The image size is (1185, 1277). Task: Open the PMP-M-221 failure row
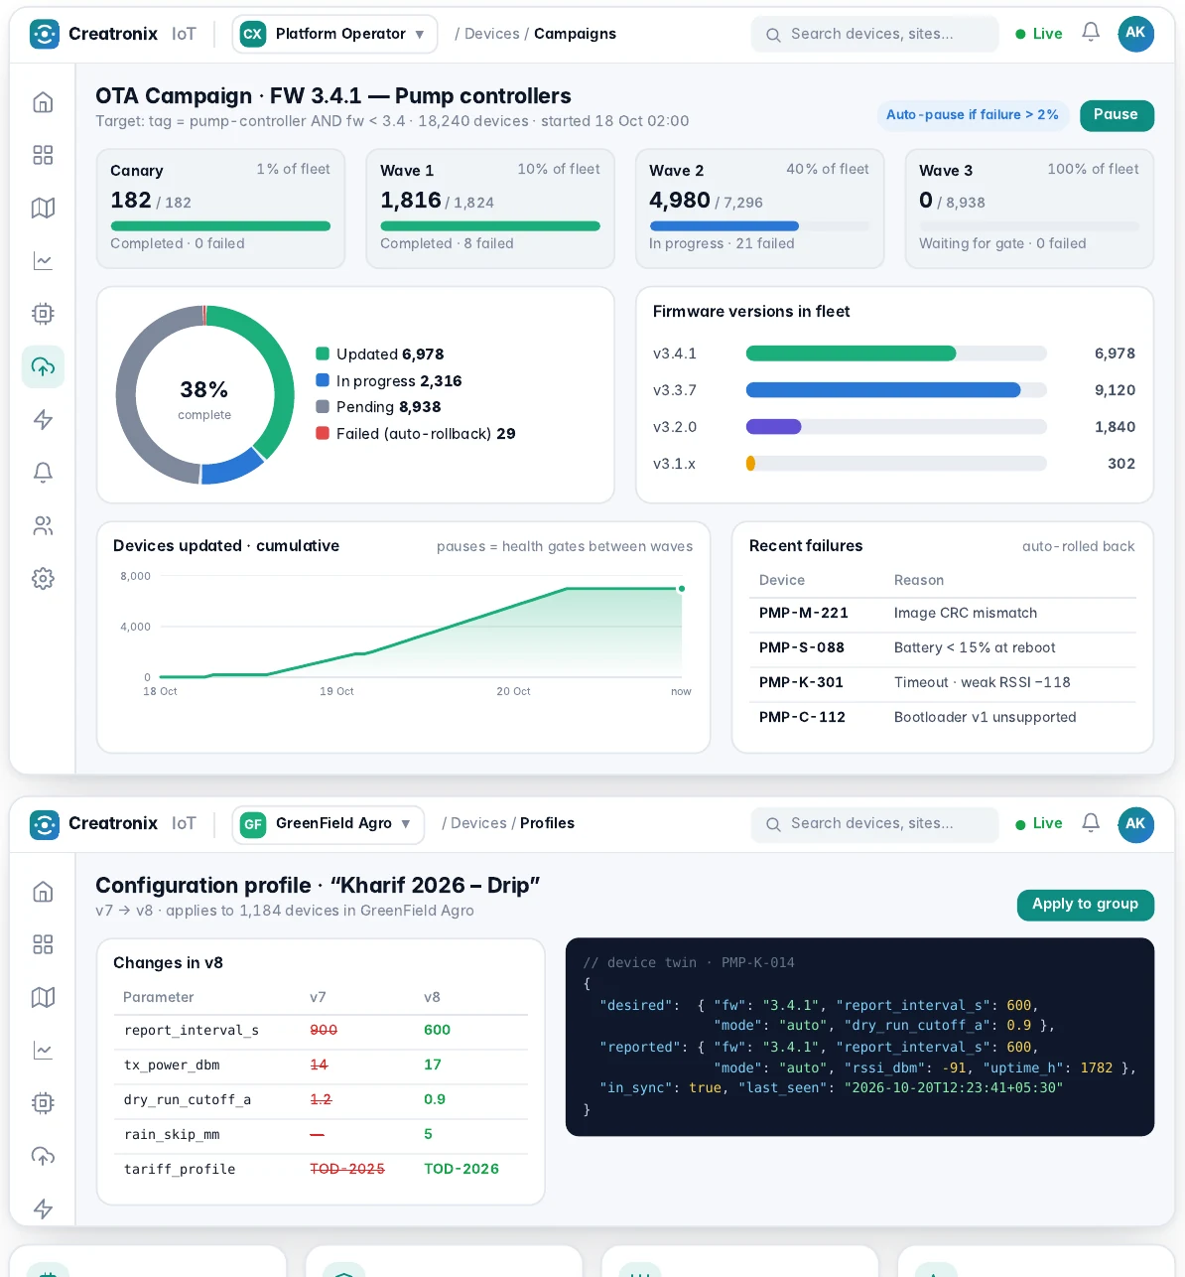[942, 614]
